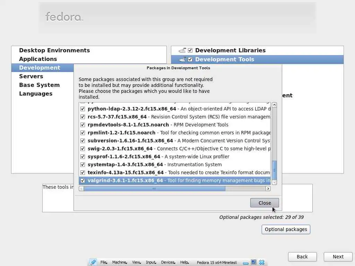Screen dimensions: 355x266
Task: Select the rcs-5.7-37.fc15.x86_64 row
Action: (x=175, y=117)
